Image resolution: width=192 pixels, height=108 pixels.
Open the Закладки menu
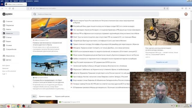click(x=22, y=1)
